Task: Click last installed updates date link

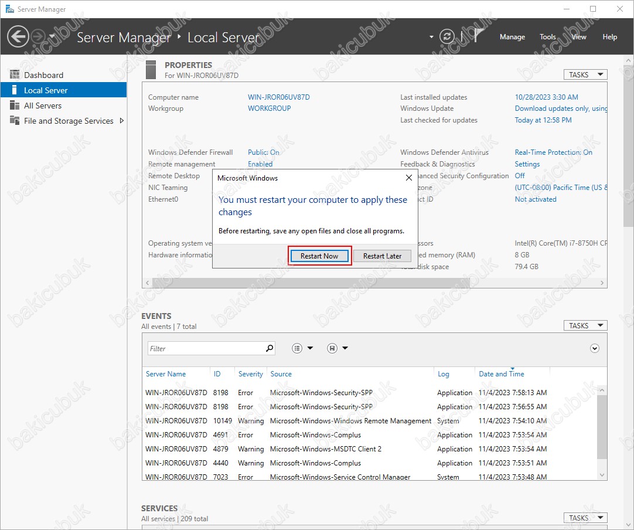Action: coord(546,97)
